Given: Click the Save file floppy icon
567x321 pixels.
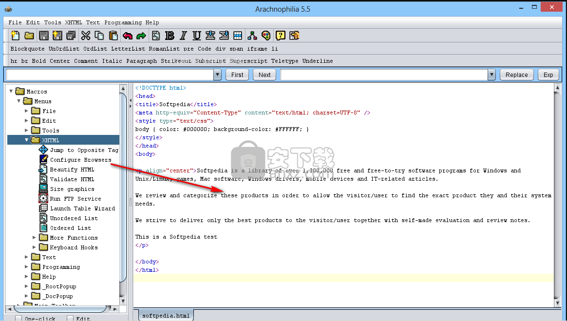Looking at the screenshot, I should click(x=43, y=35).
